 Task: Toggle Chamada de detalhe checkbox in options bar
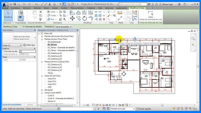click(23, 27)
